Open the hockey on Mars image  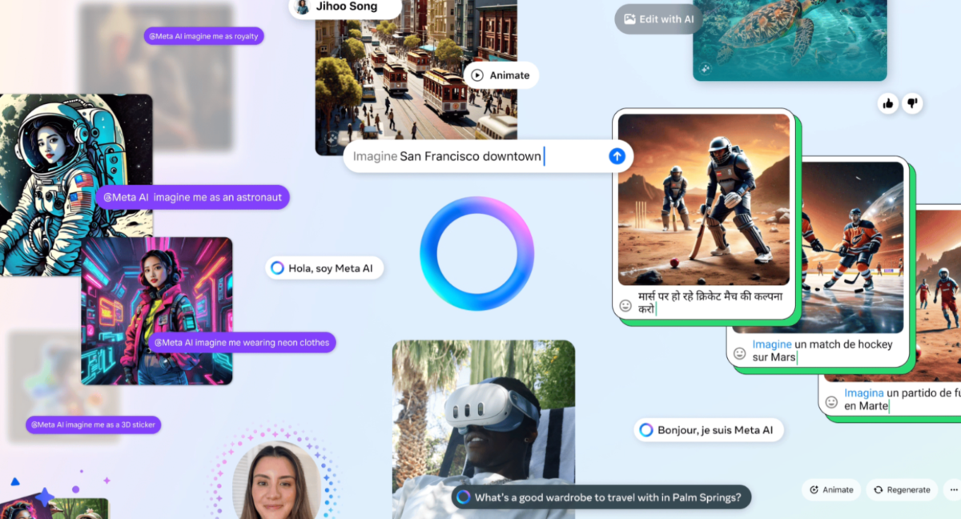point(853,247)
